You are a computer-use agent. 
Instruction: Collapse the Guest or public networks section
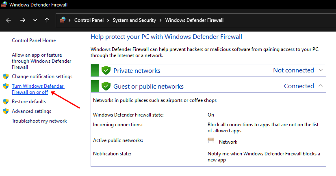(x=321, y=86)
